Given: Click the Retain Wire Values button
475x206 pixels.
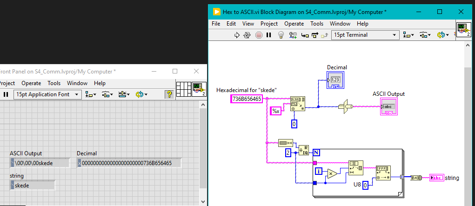Looking at the screenshot, I should pos(293,35).
